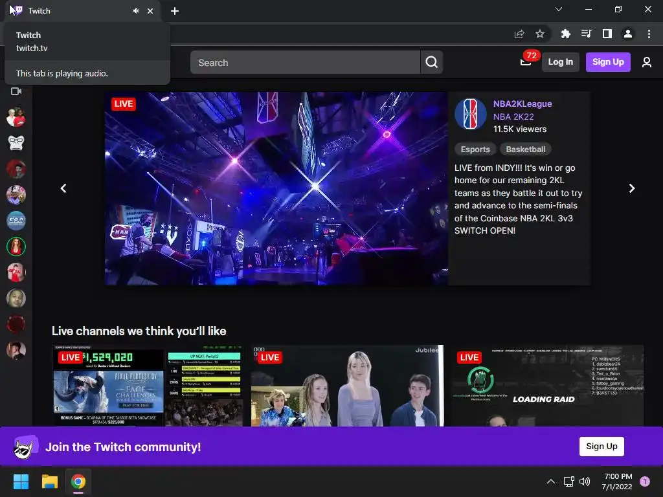Click the NBA2KLeague channel avatar
663x497 pixels.
pyautogui.click(x=471, y=114)
